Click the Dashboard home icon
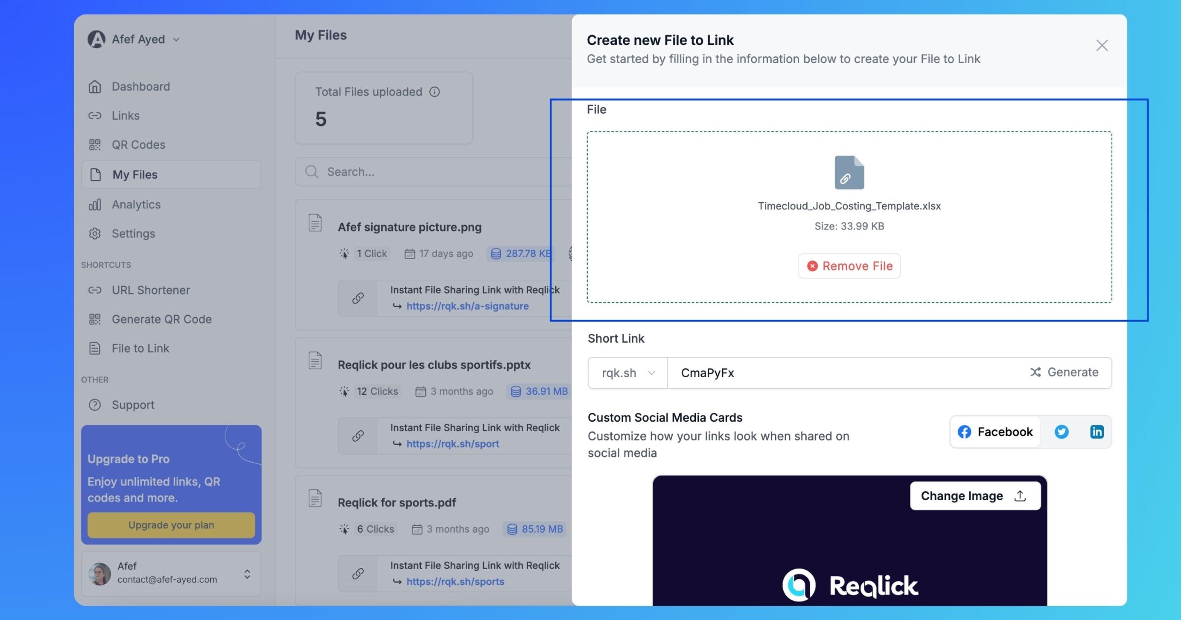This screenshot has width=1181, height=620. pos(95,86)
